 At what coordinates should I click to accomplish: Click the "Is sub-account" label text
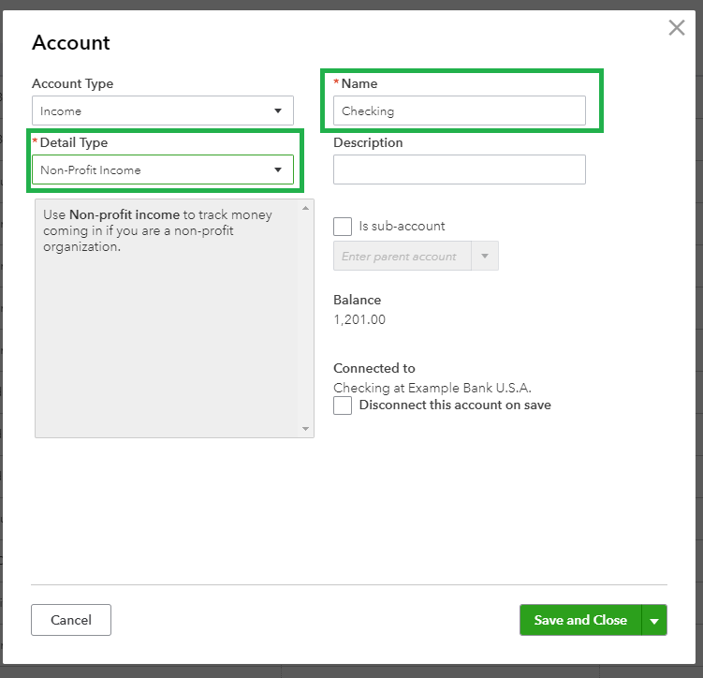point(403,226)
